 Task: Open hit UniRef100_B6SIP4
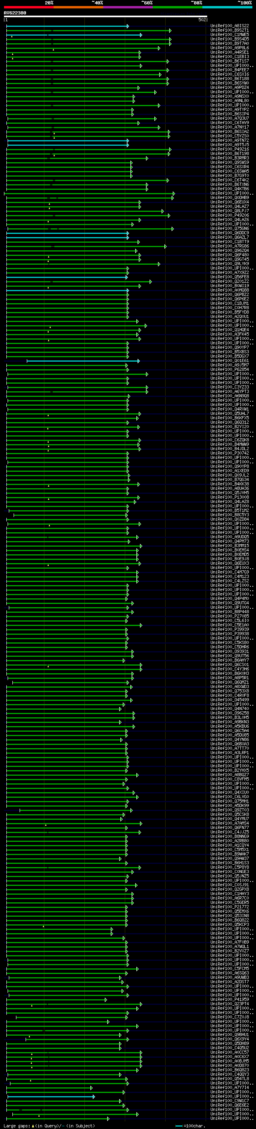pos(230,114)
